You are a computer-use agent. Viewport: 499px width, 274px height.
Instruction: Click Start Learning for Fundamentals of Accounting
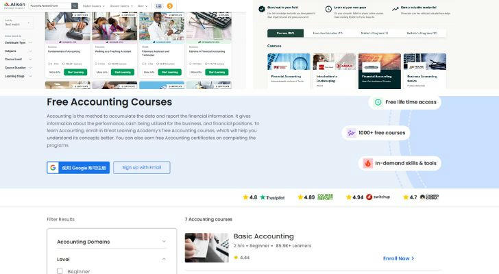pyautogui.click(x=75, y=72)
